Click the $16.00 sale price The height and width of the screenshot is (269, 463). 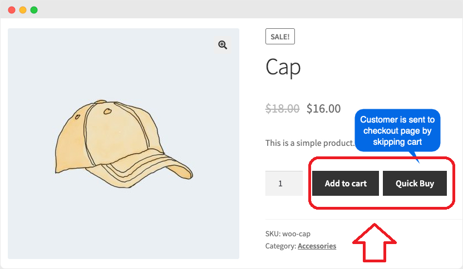tap(324, 109)
